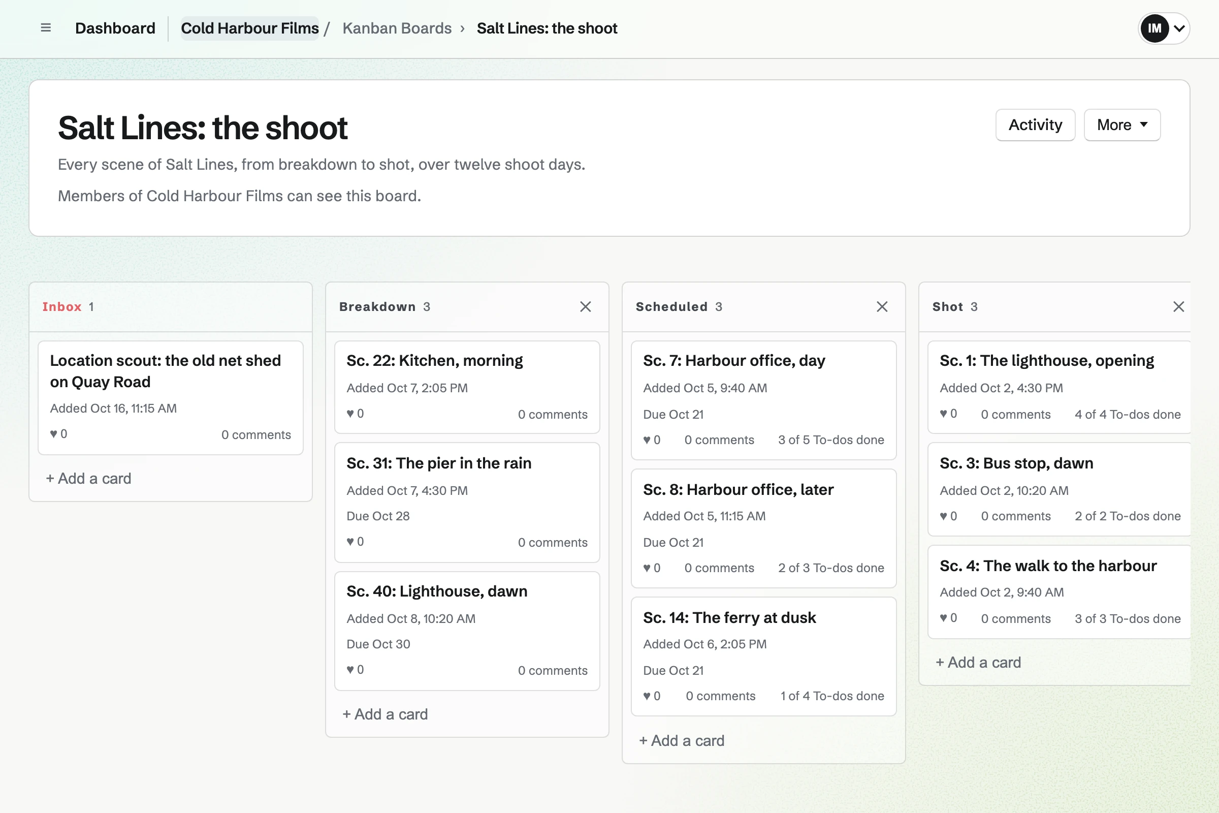
Task: Open card Sc. 31: The pier in the rain
Action: pos(438,463)
